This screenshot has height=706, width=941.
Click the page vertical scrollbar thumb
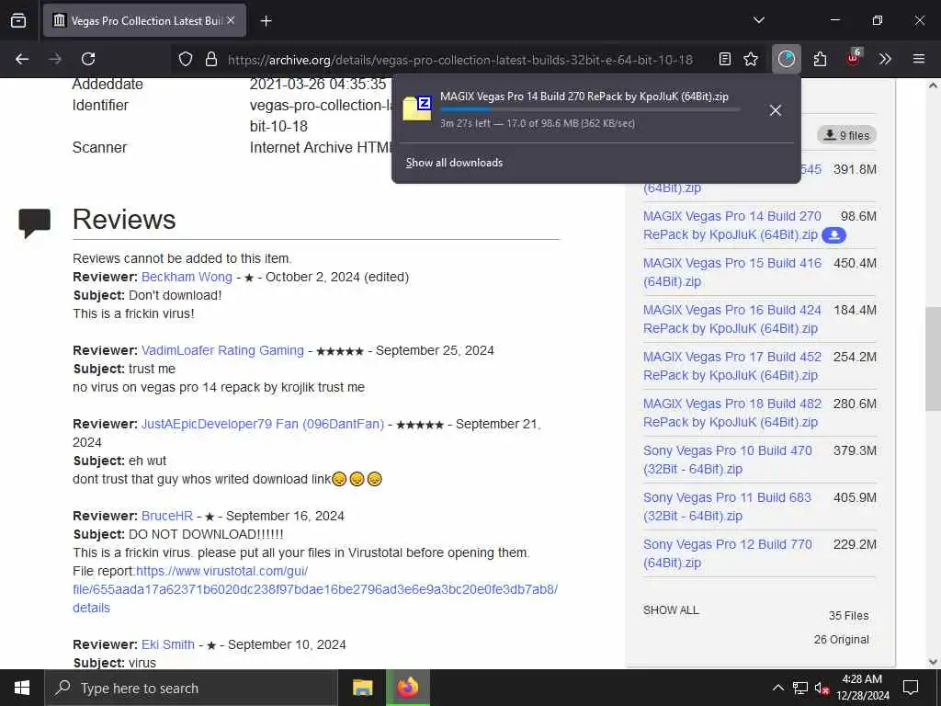[933, 359]
